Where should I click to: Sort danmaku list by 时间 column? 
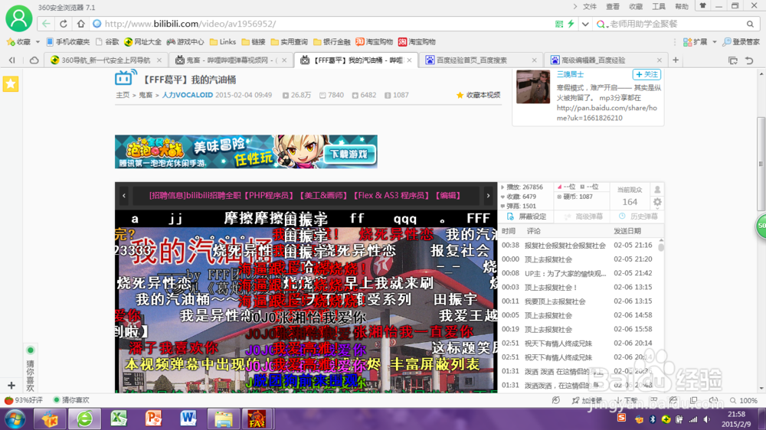[x=508, y=231]
